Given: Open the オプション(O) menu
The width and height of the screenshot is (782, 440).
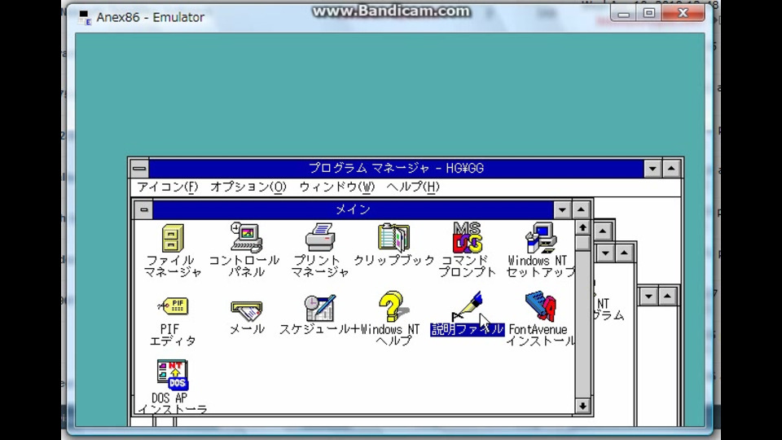Looking at the screenshot, I should click(x=248, y=187).
